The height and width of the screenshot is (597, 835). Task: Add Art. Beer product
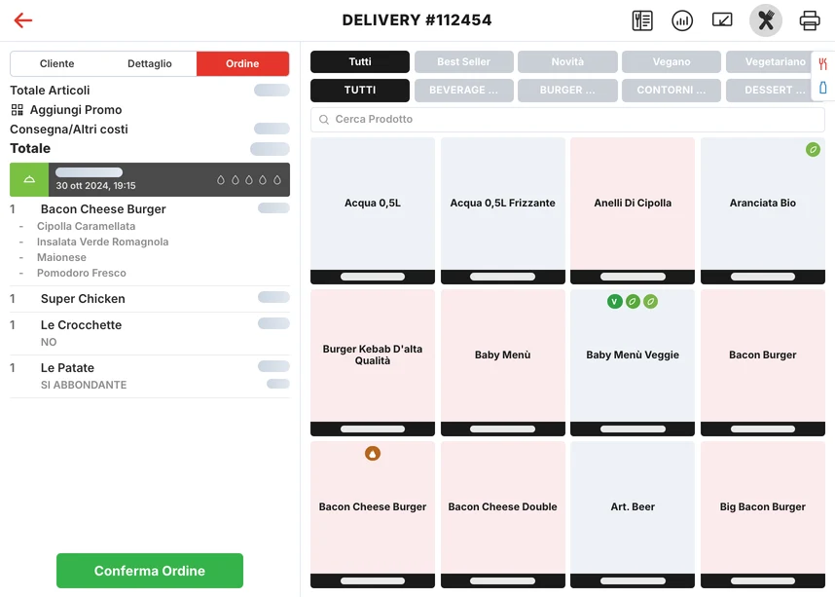tap(633, 514)
